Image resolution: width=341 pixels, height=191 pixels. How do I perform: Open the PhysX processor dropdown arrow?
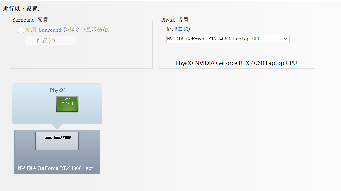pos(285,39)
